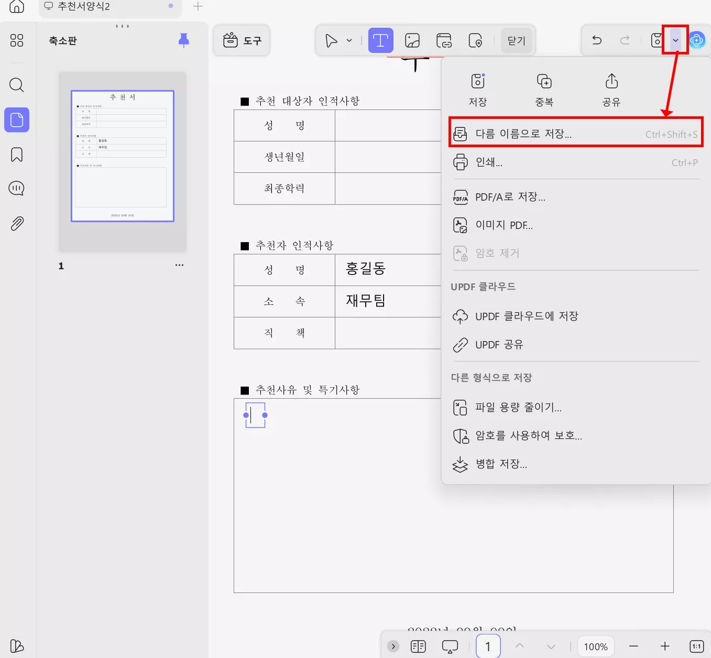Image resolution: width=711 pixels, height=658 pixels.
Task: Select the text tool in the toolbar
Action: (380, 40)
